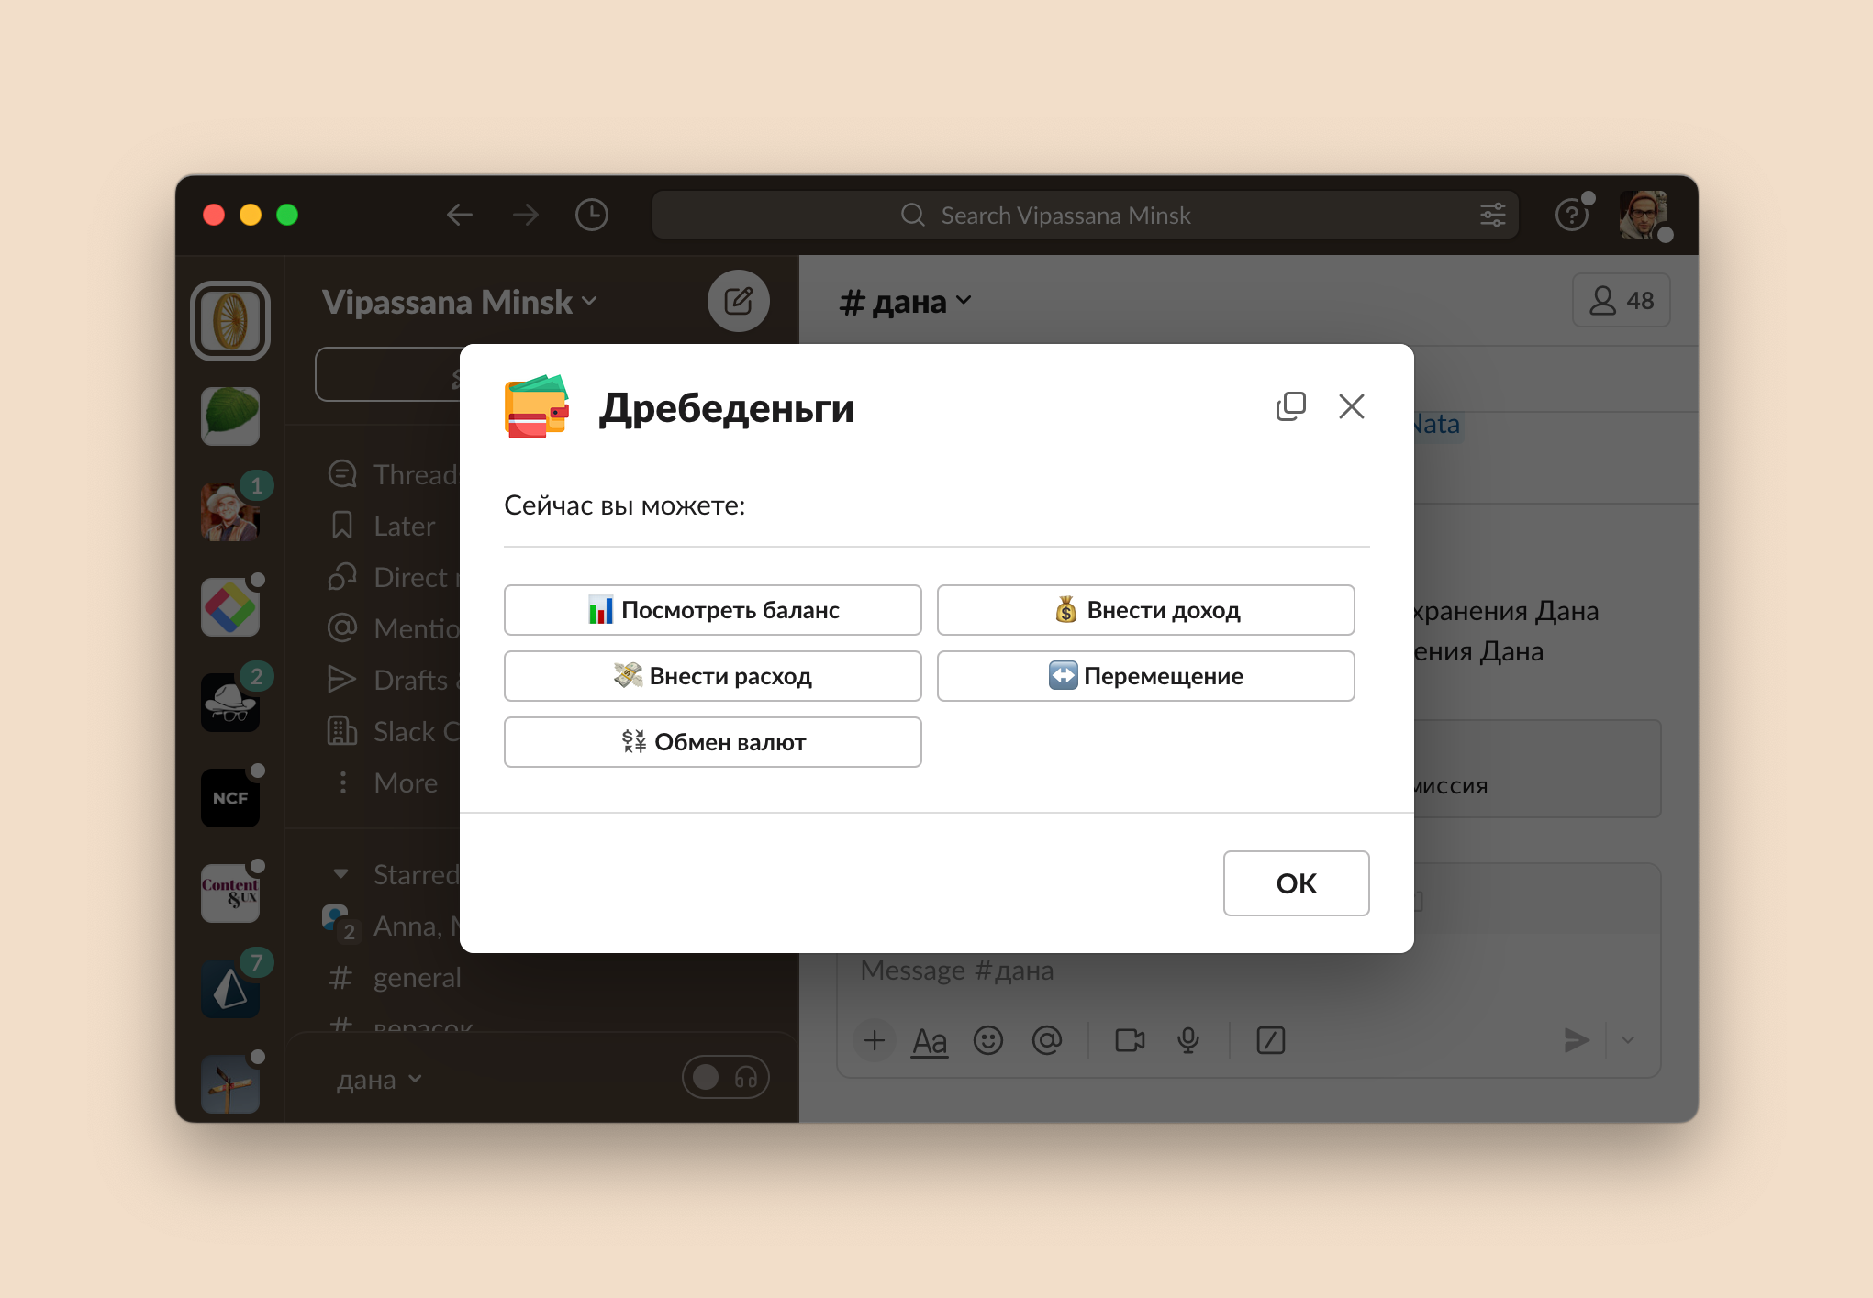The image size is (1873, 1298).
Task: Open search filter sliders icon
Action: (x=1493, y=215)
